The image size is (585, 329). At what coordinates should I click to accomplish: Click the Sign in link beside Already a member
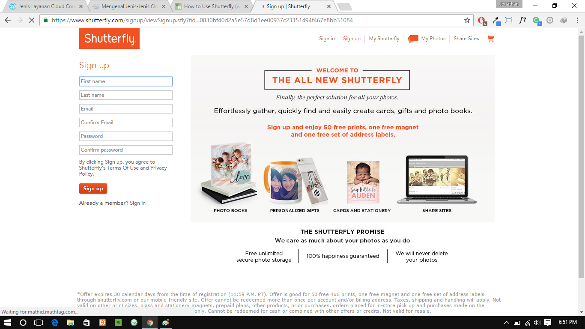pos(138,203)
